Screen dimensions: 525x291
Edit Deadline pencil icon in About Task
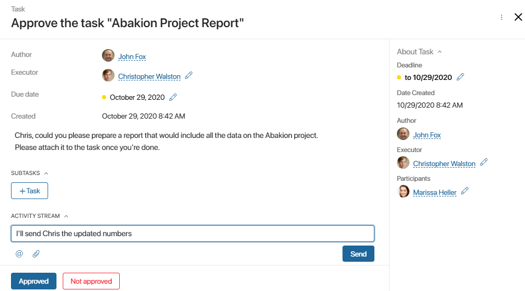tap(460, 77)
